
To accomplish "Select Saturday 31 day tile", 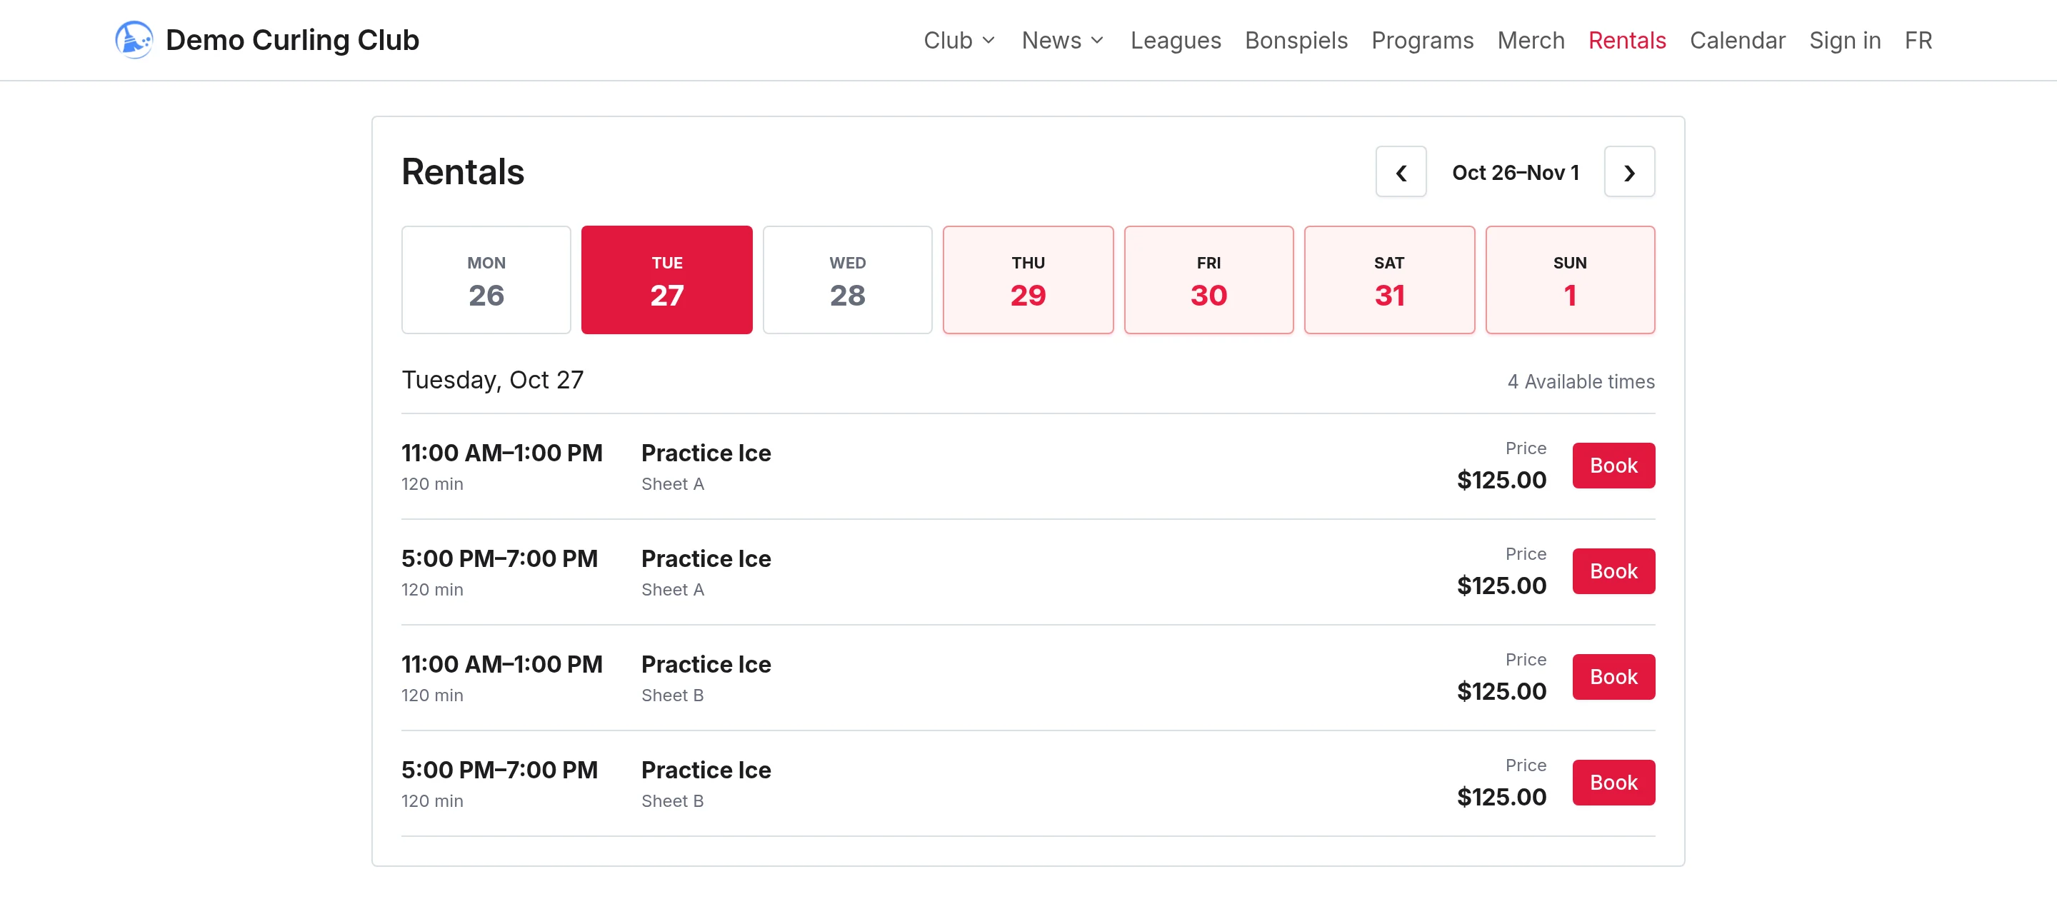I will (1389, 279).
